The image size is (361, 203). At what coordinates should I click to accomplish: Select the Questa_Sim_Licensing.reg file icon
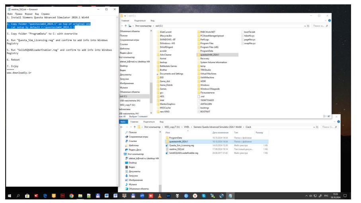(x=167, y=145)
